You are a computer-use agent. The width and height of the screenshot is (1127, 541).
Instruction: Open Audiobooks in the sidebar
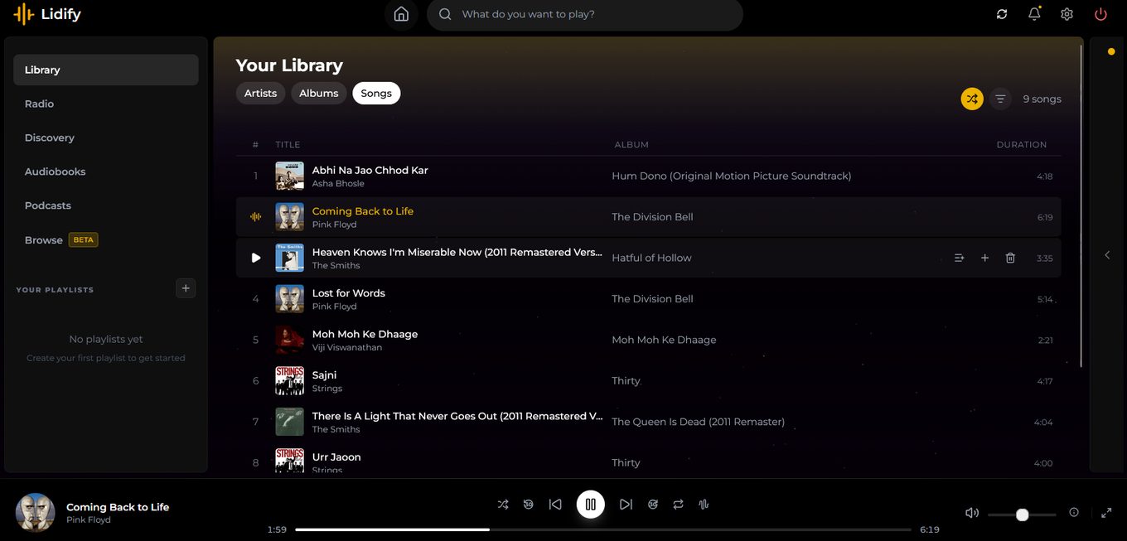pyautogui.click(x=106, y=171)
